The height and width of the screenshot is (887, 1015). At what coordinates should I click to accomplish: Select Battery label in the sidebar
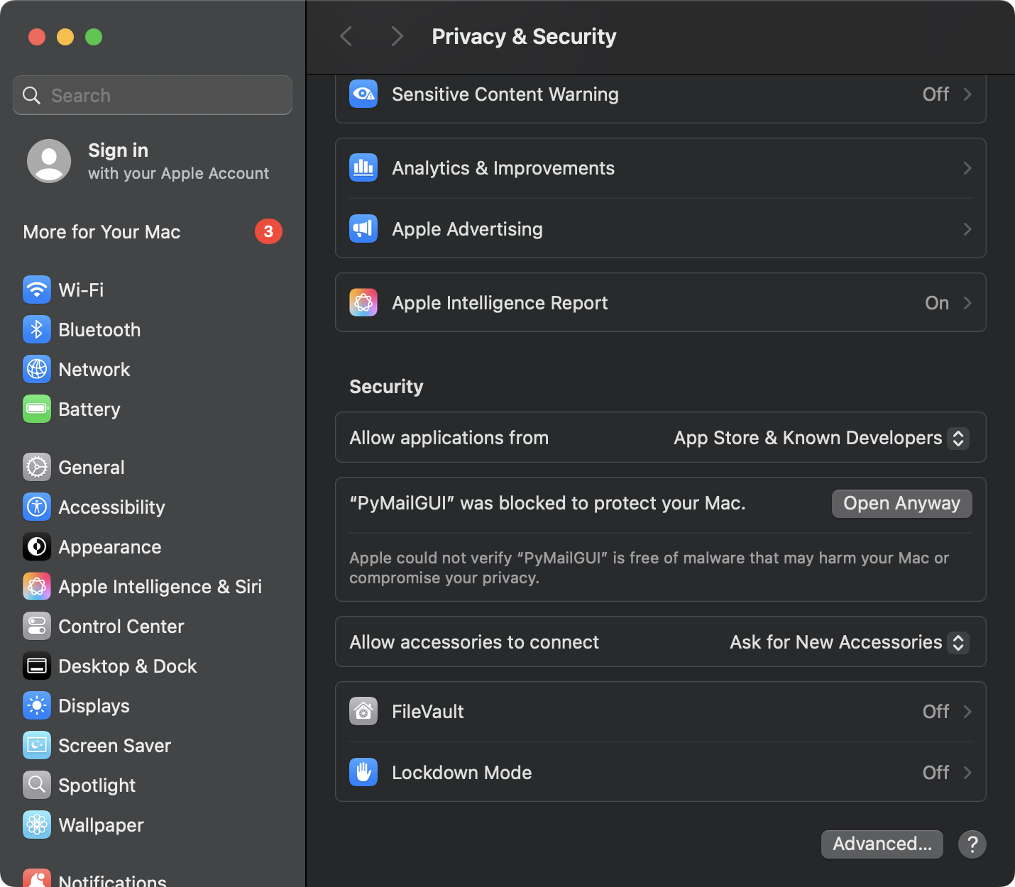[x=89, y=409]
